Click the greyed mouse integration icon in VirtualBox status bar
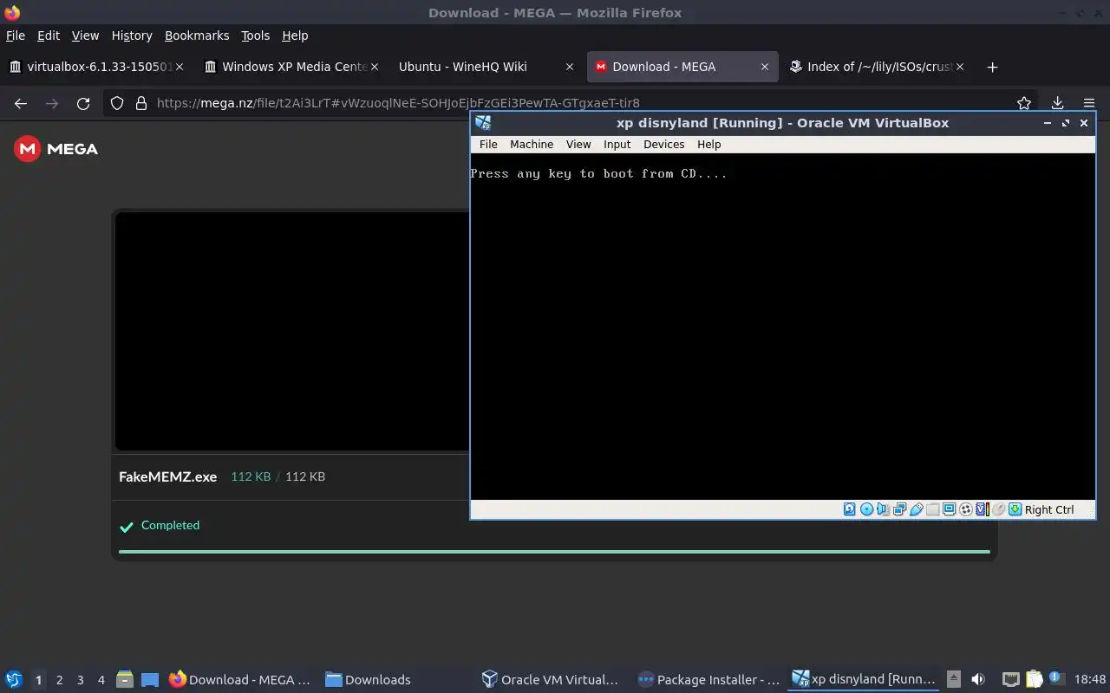 [998, 509]
